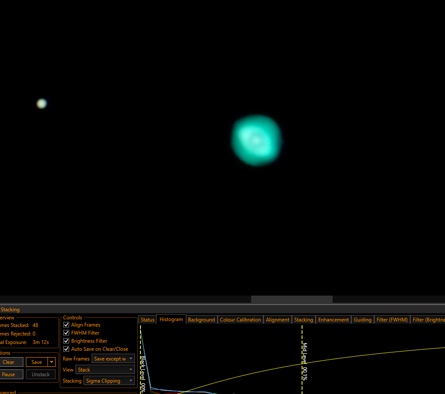Click the Unstack button
The height and width of the screenshot is (394, 445).
pyautogui.click(x=41, y=374)
